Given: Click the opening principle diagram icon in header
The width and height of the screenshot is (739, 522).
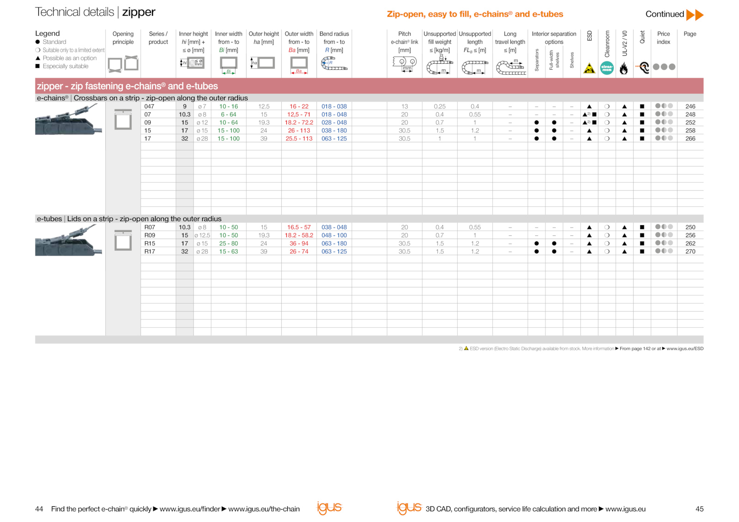Looking at the screenshot, I should point(123,64).
